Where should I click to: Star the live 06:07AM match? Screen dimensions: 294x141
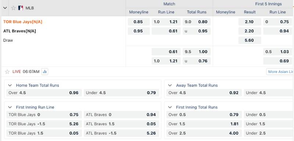tap(7, 72)
